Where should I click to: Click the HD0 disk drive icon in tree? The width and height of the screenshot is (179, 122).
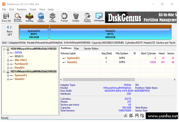(8, 49)
